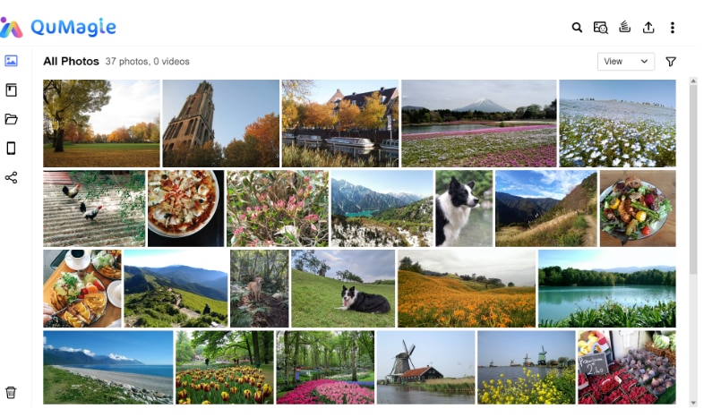Click the scrollbar up arrow
Image resolution: width=712 pixels, height=417 pixels.
[x=693, y=81]
